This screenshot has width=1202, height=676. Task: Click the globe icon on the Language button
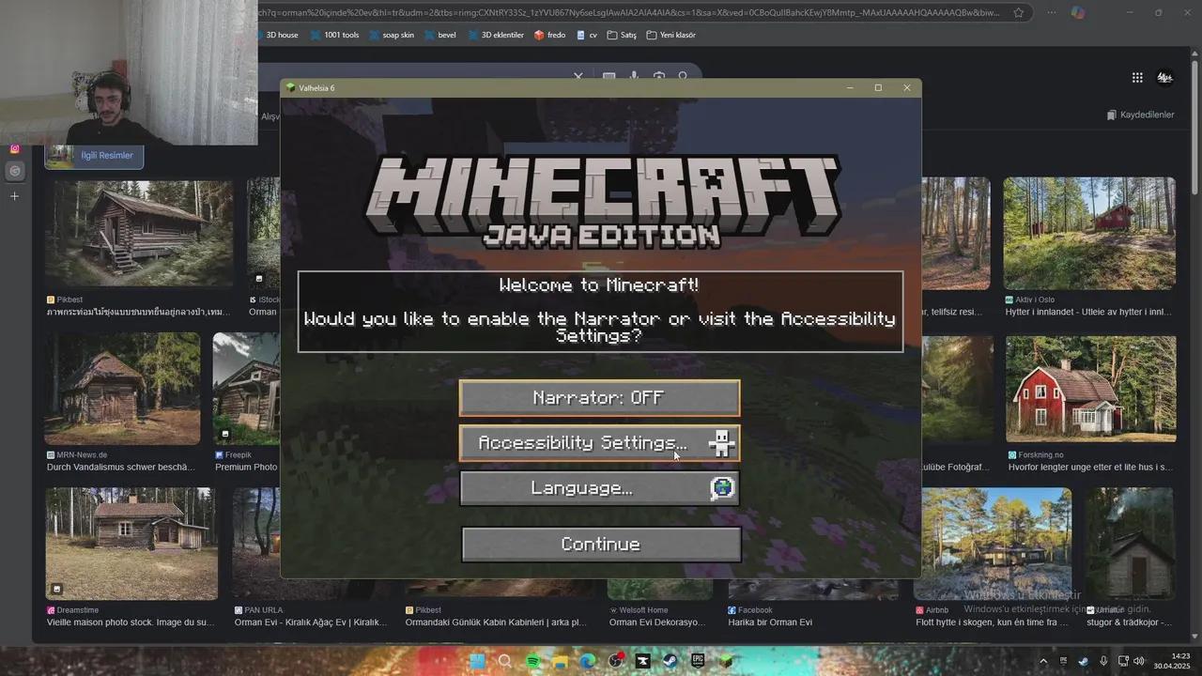click(721, 488)
